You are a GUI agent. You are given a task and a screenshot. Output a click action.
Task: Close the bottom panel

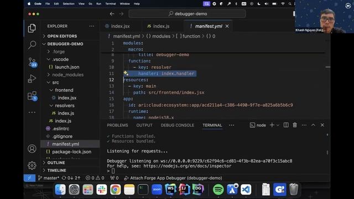322,125
